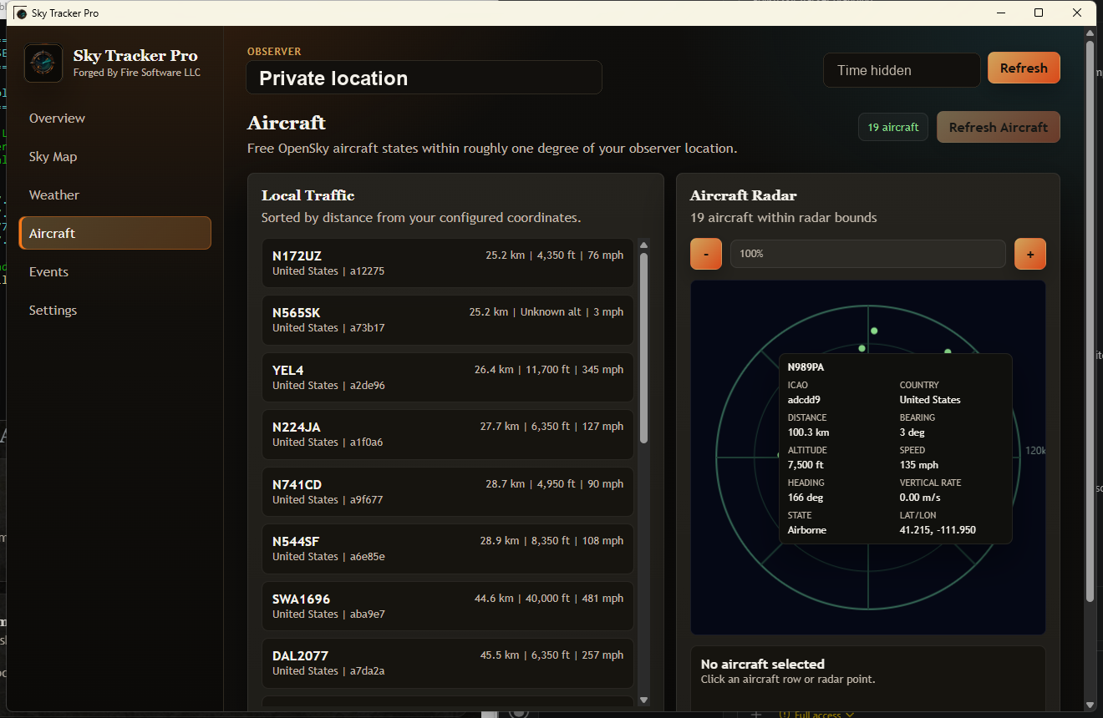
Task: Select aircraft row SWA1696
Action: coord(447,606)
